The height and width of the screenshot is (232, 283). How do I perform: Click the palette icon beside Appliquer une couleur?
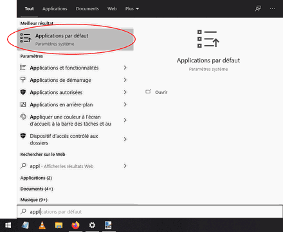pyautogui.click(x=23, y=117)
